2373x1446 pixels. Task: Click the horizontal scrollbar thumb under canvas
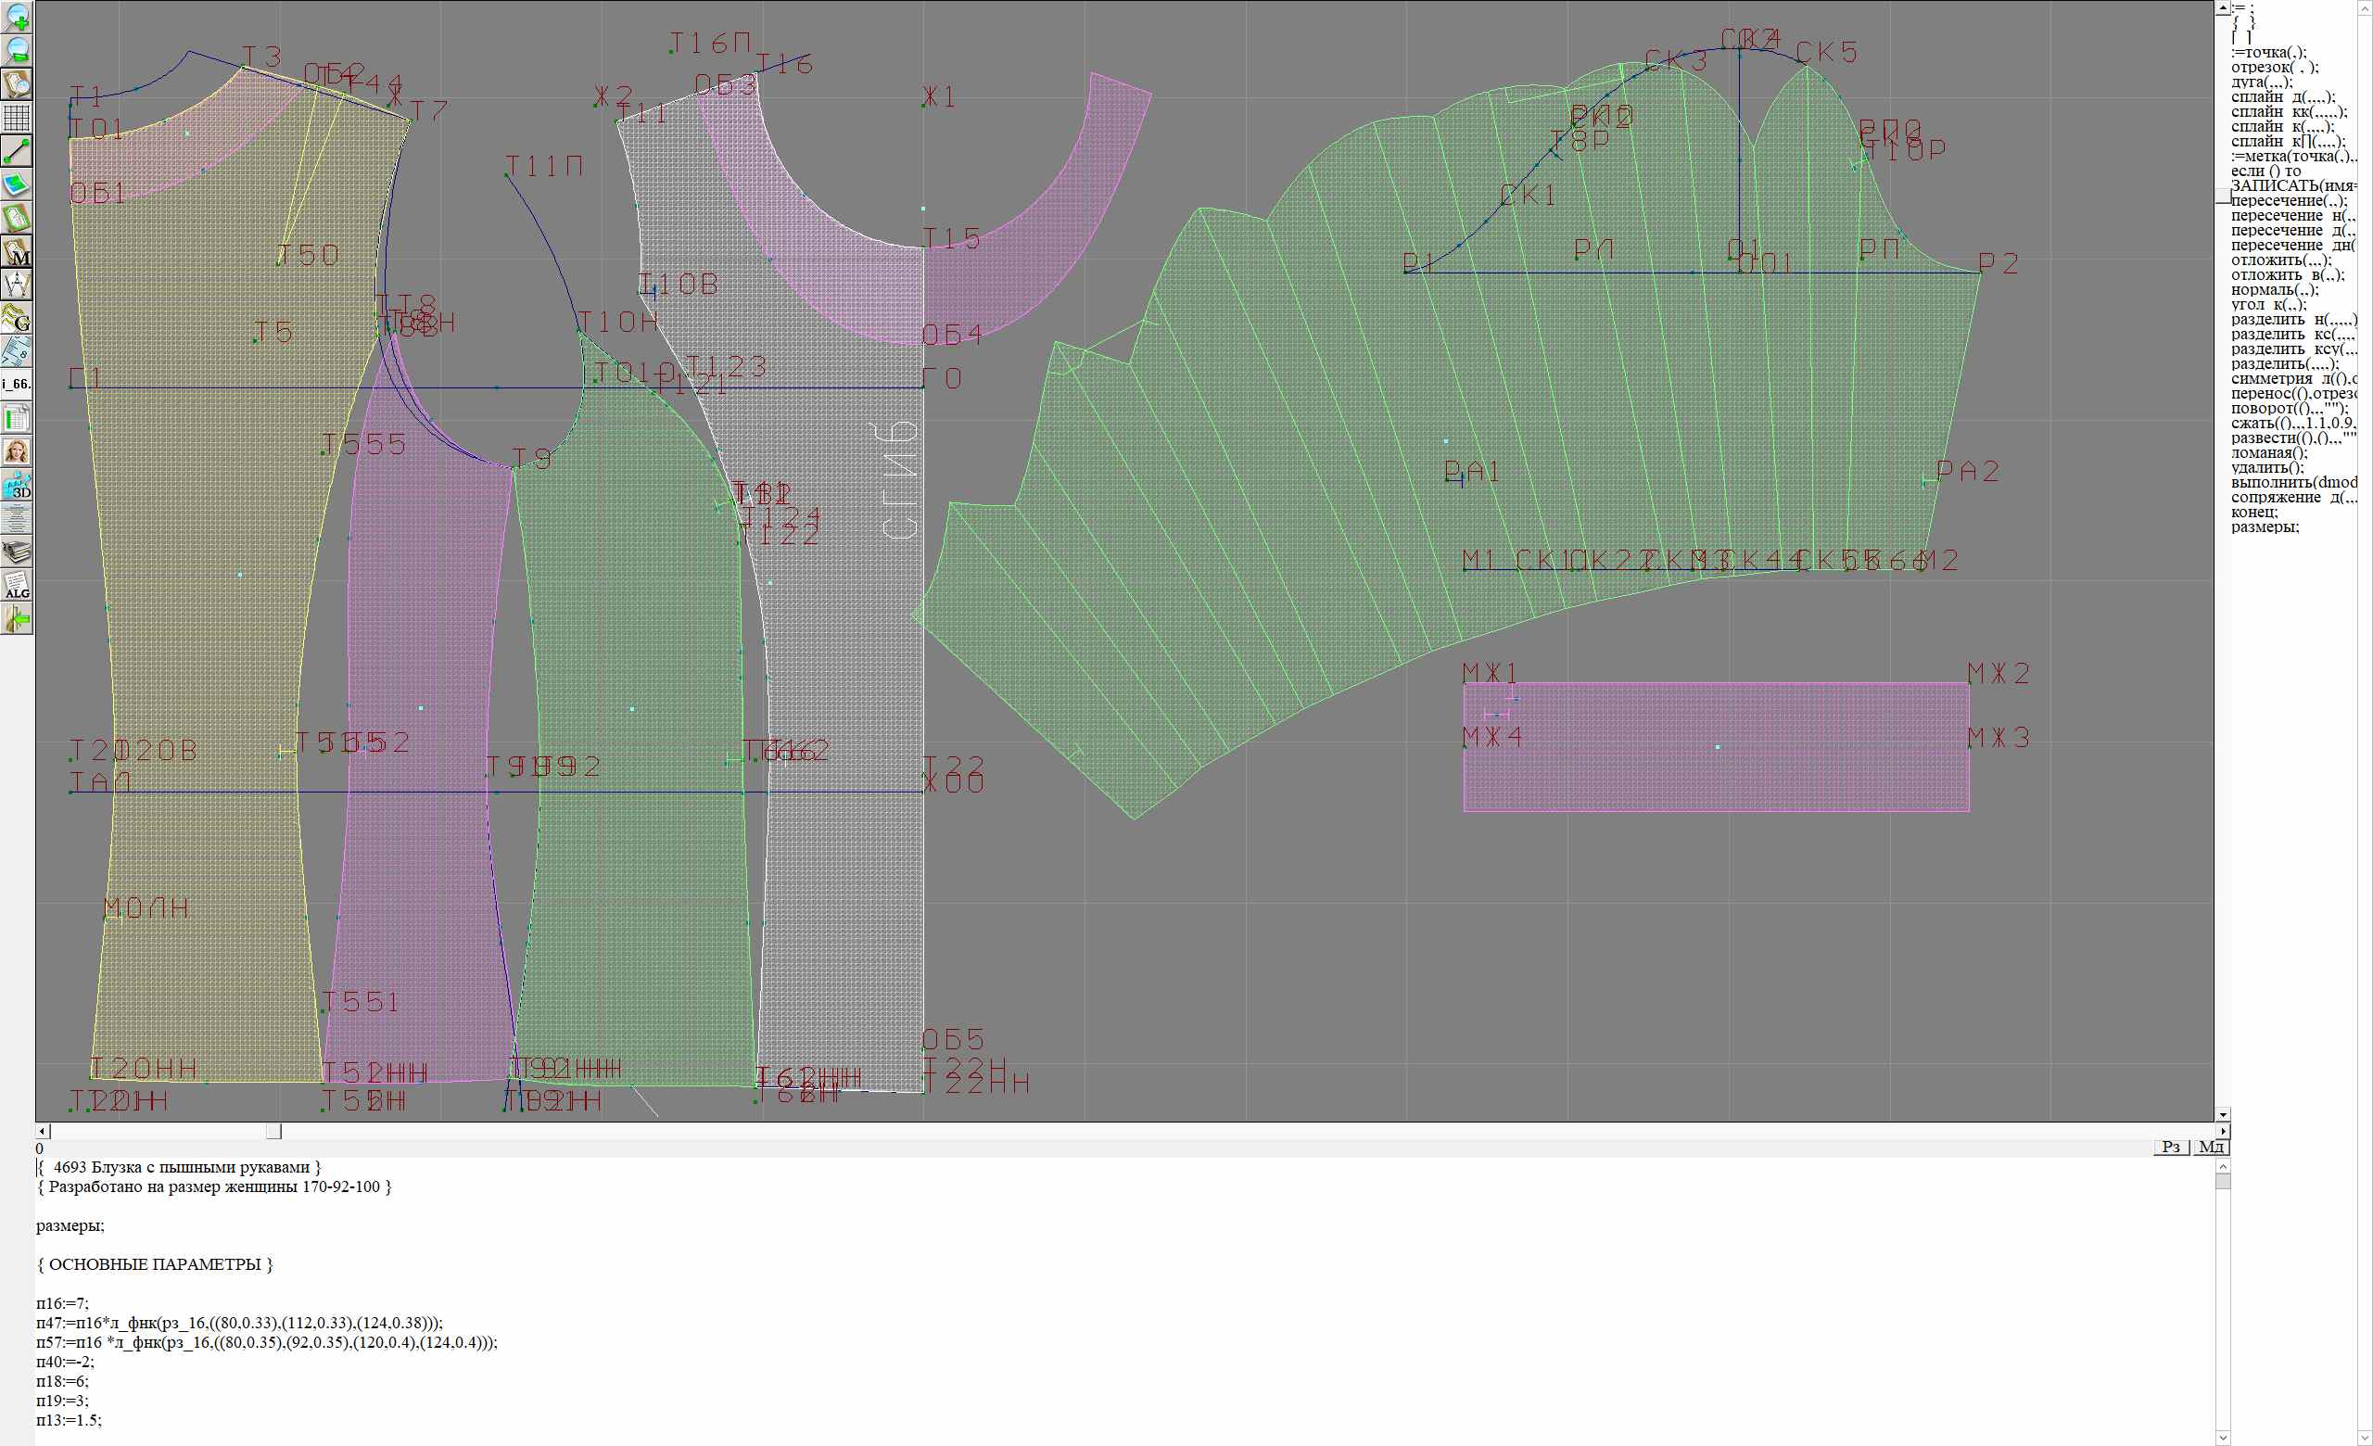pyautogui.click(x=273, y=1131)
